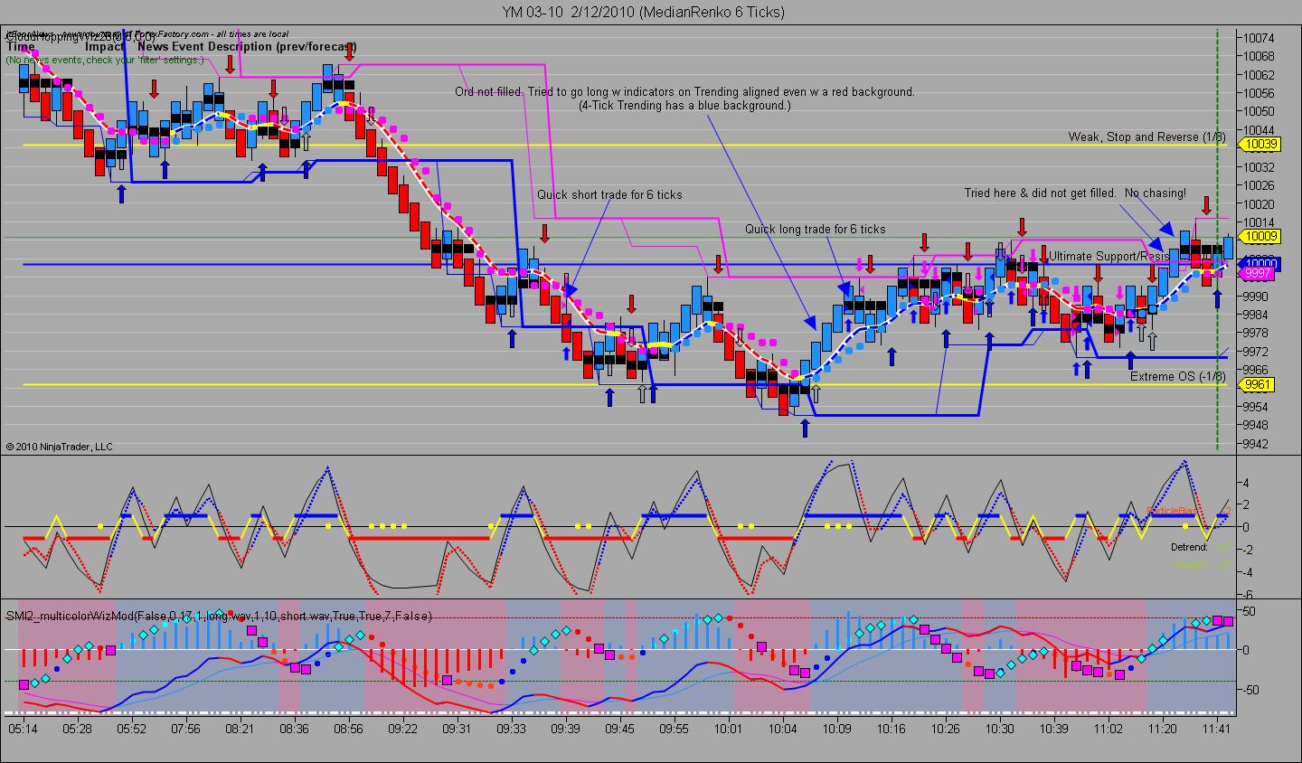Click the 05:52 time axis label

pos(132,728)
